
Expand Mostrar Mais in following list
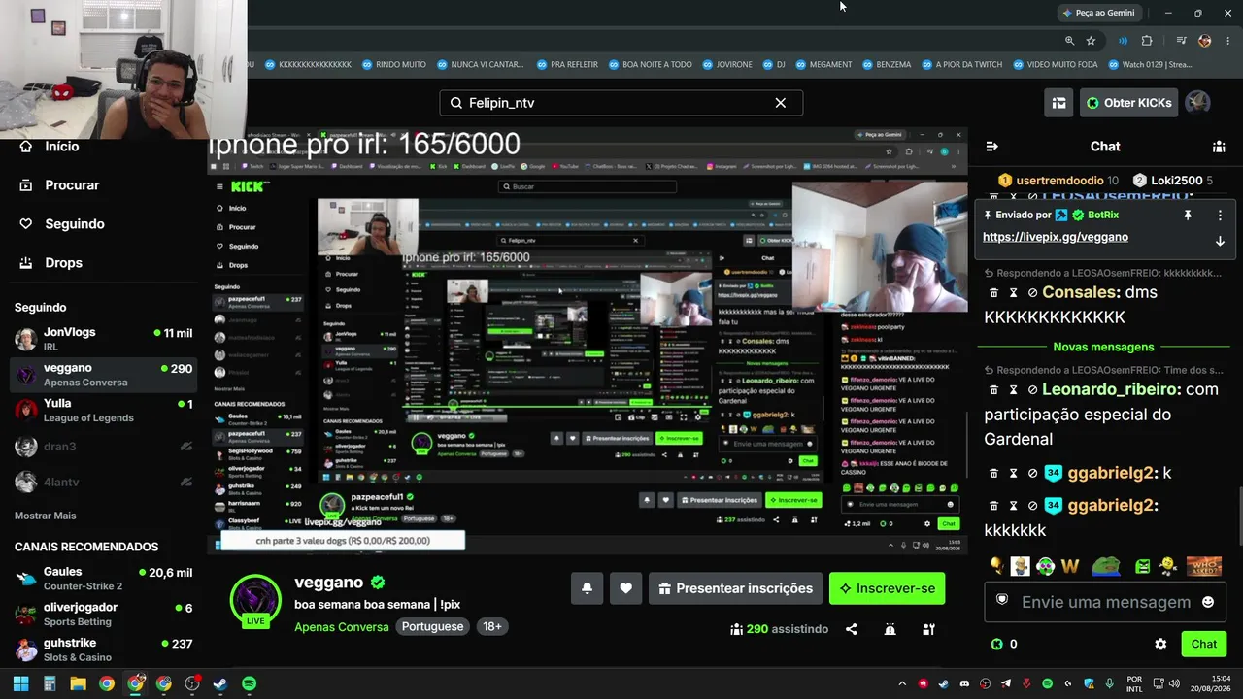click(45, 516)
